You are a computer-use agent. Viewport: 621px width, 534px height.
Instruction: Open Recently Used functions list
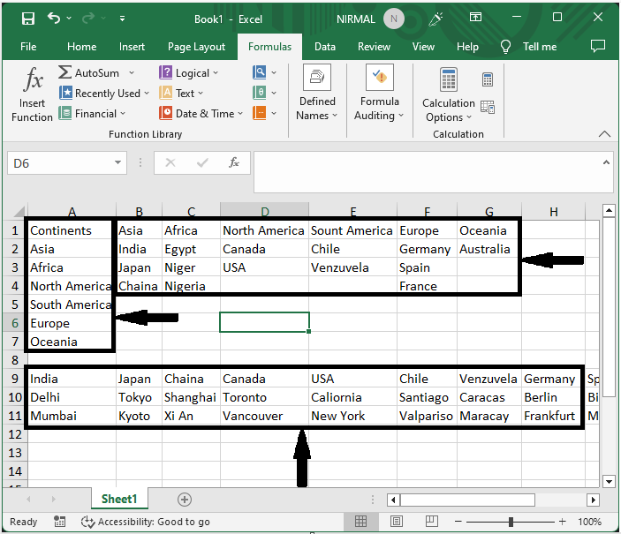(104, 93)
